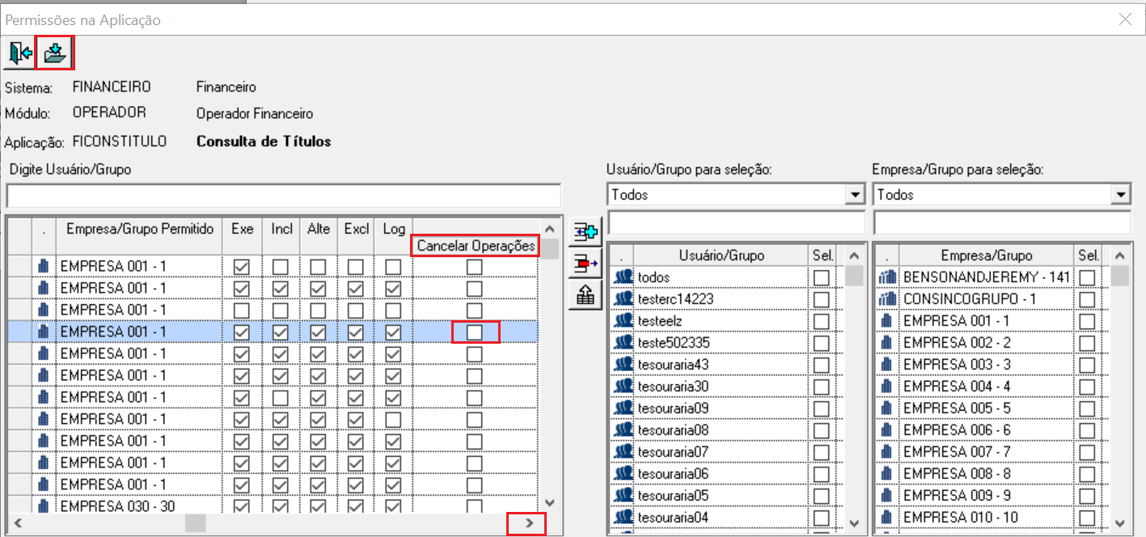Click the Cancelar Operações column header
This screenshot has height=537, width=1146.
tap(476, 246)
